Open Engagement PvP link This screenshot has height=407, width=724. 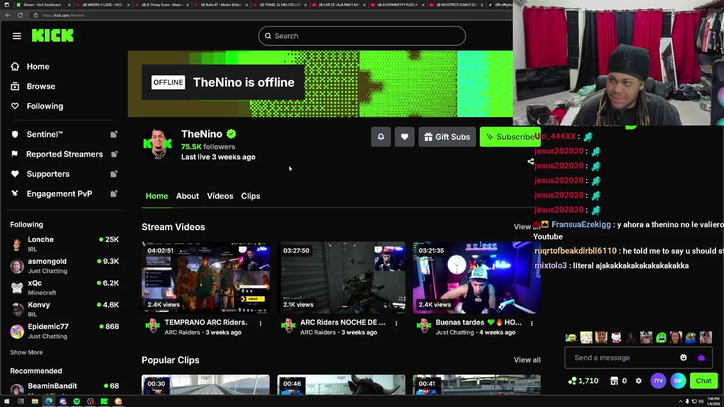point(59,193)
